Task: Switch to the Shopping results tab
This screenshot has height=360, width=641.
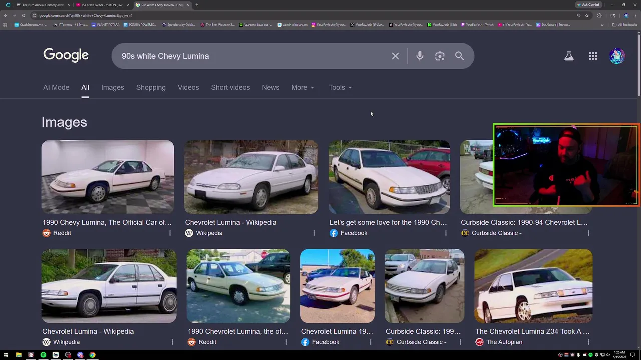Action: coord(151,87)
